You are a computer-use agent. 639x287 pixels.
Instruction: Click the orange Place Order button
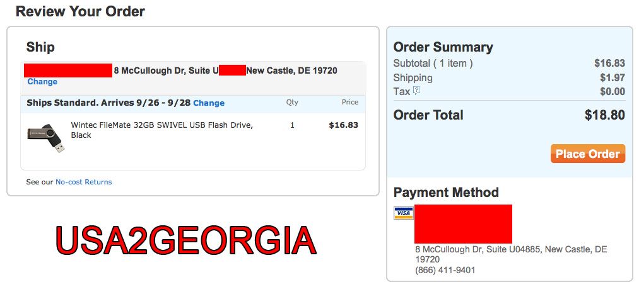tap(588, 154)
